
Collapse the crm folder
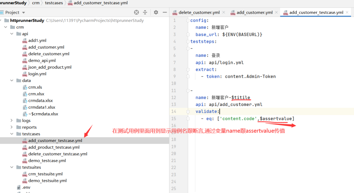pyautogui.click(x=6, y=27)
